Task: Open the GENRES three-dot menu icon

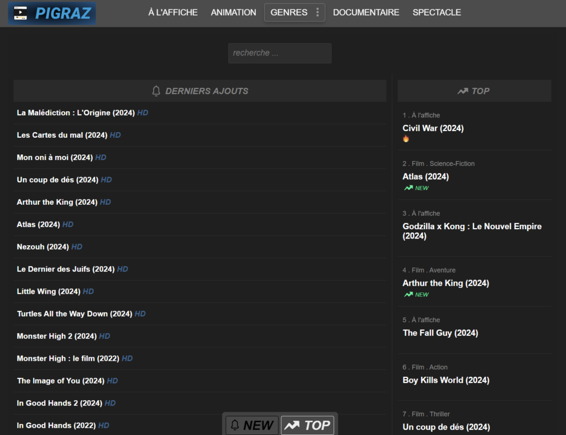Action: click(317, 12)
